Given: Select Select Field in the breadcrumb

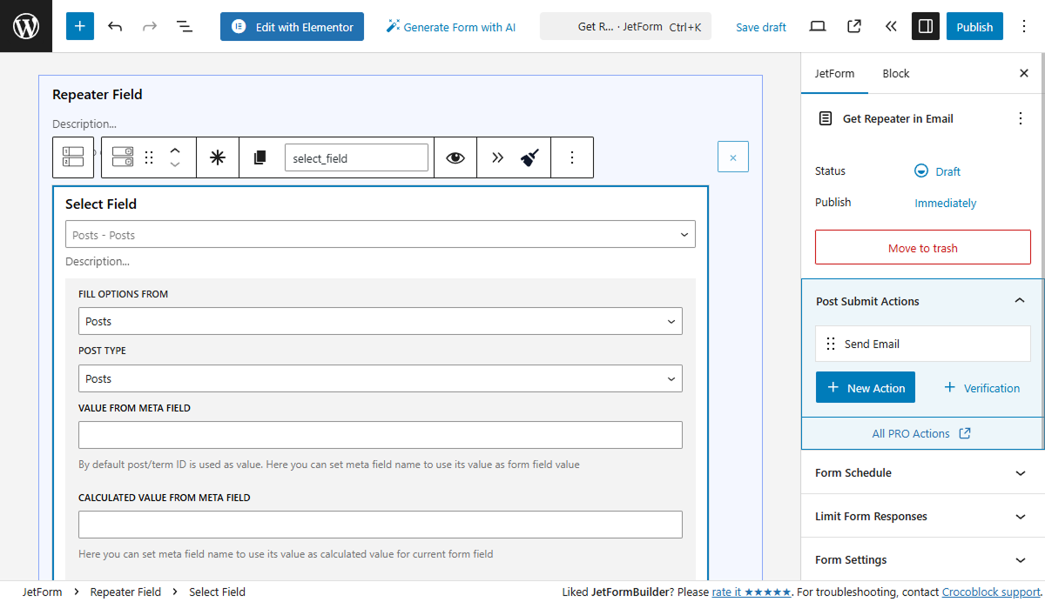Looking at the screenshot, I should [217, 592].
